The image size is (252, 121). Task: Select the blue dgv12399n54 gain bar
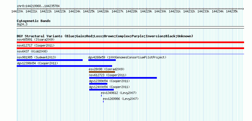click(98, 84)
